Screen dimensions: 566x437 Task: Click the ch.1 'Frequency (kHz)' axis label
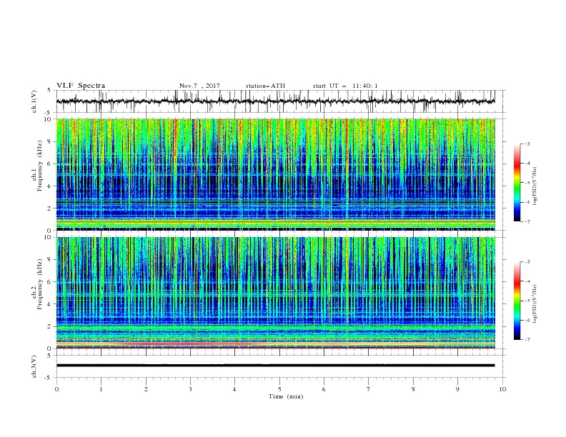pos(40,166)
